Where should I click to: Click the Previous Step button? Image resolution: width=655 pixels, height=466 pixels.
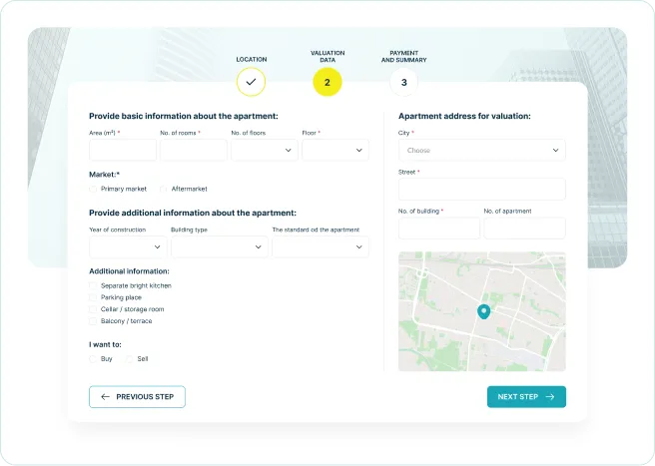[x=137, y=397]
